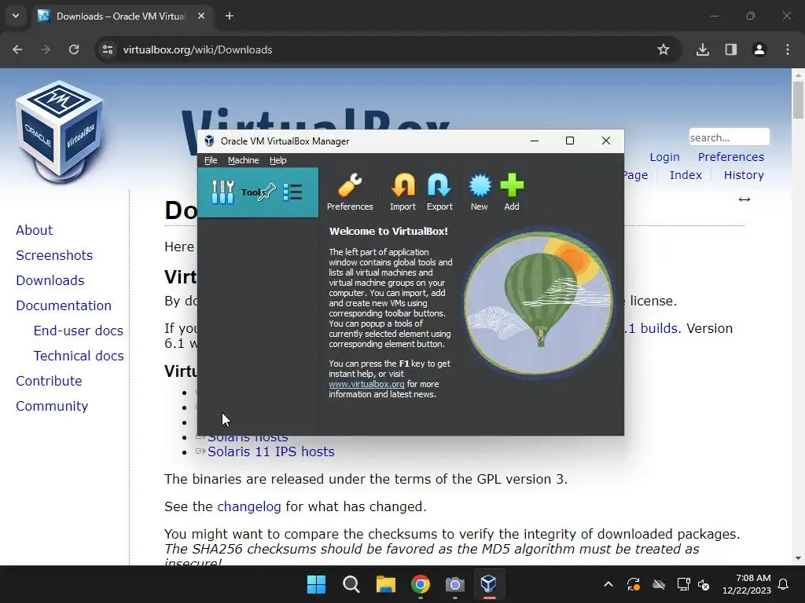
Task: Close the Downloads – Oracle VM tab
Action: [201, 16]
